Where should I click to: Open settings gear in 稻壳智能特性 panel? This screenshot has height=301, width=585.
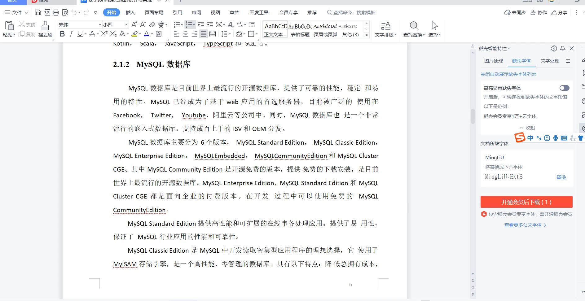coord(554,48)
